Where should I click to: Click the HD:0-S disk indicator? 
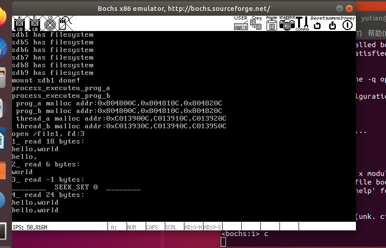(x=212, y=227)
